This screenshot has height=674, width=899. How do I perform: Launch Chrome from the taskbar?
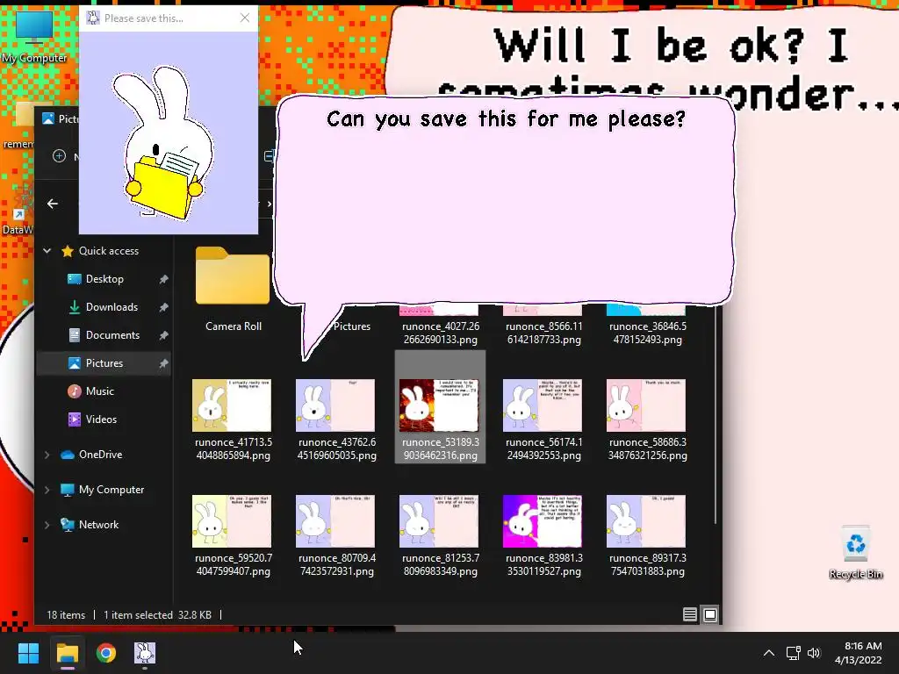(106, 653)
